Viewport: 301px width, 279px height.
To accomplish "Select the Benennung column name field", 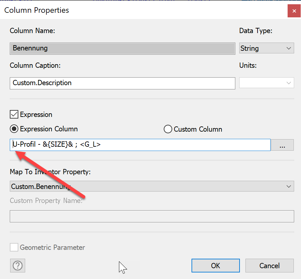I will tap(122, 48).
